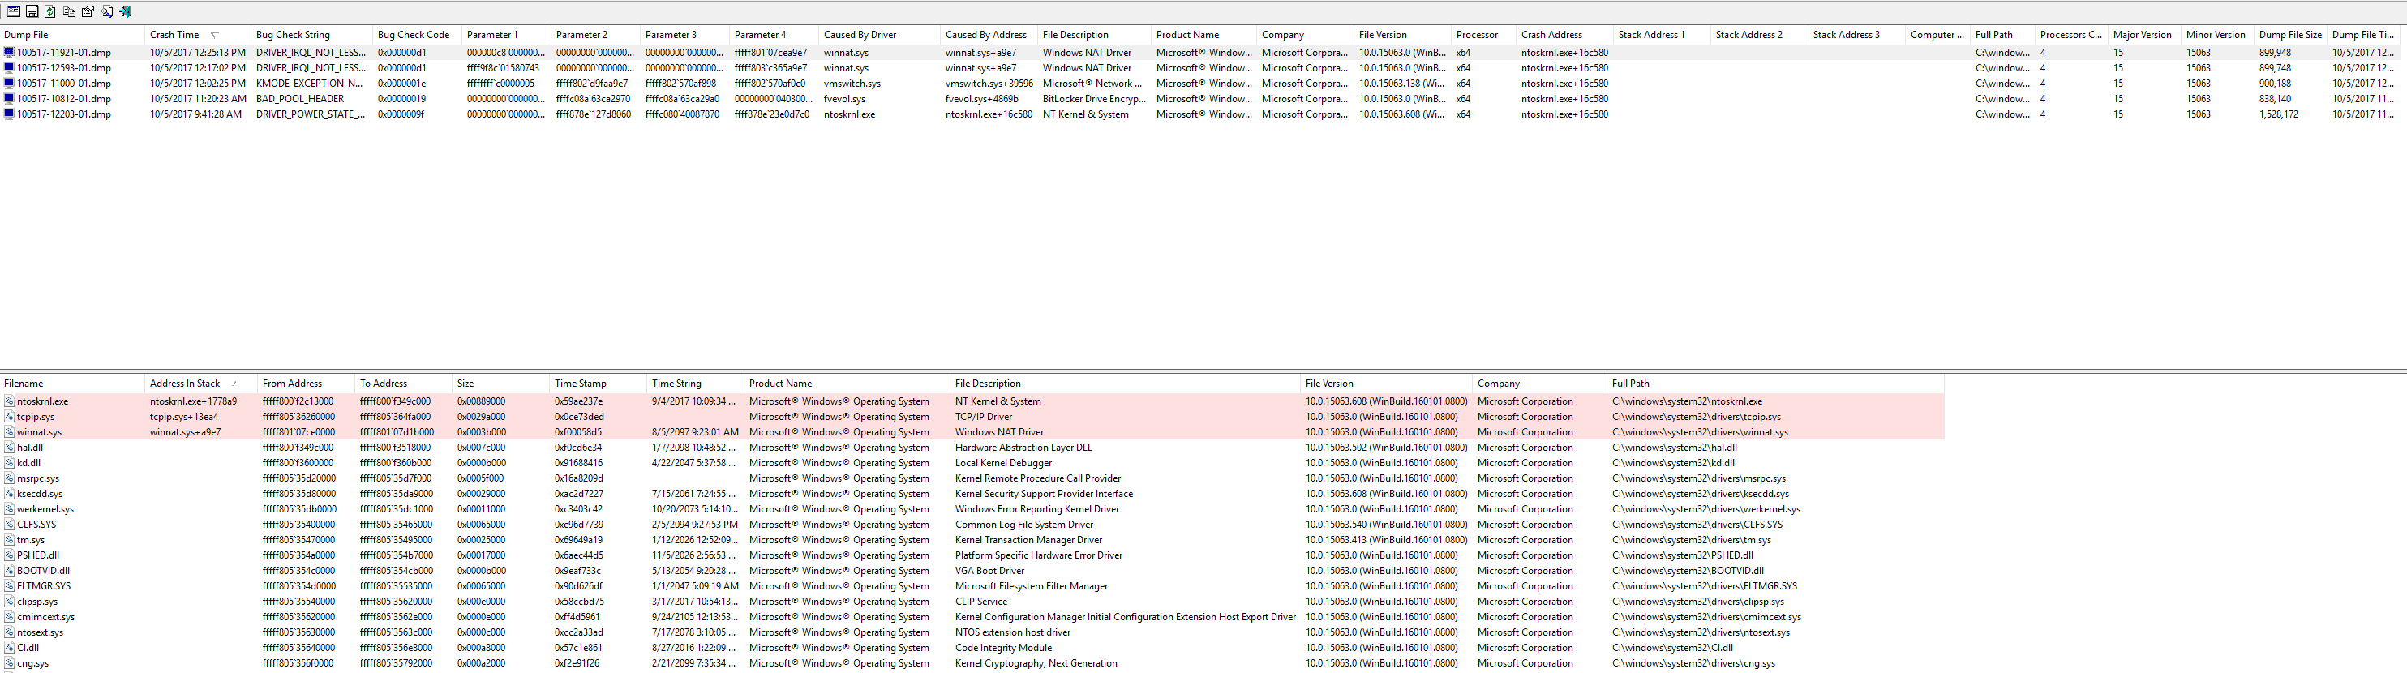Click the ntoskrnl.exe file icon in driver list
Screen dimensions: 2407x673
(10, 402)
